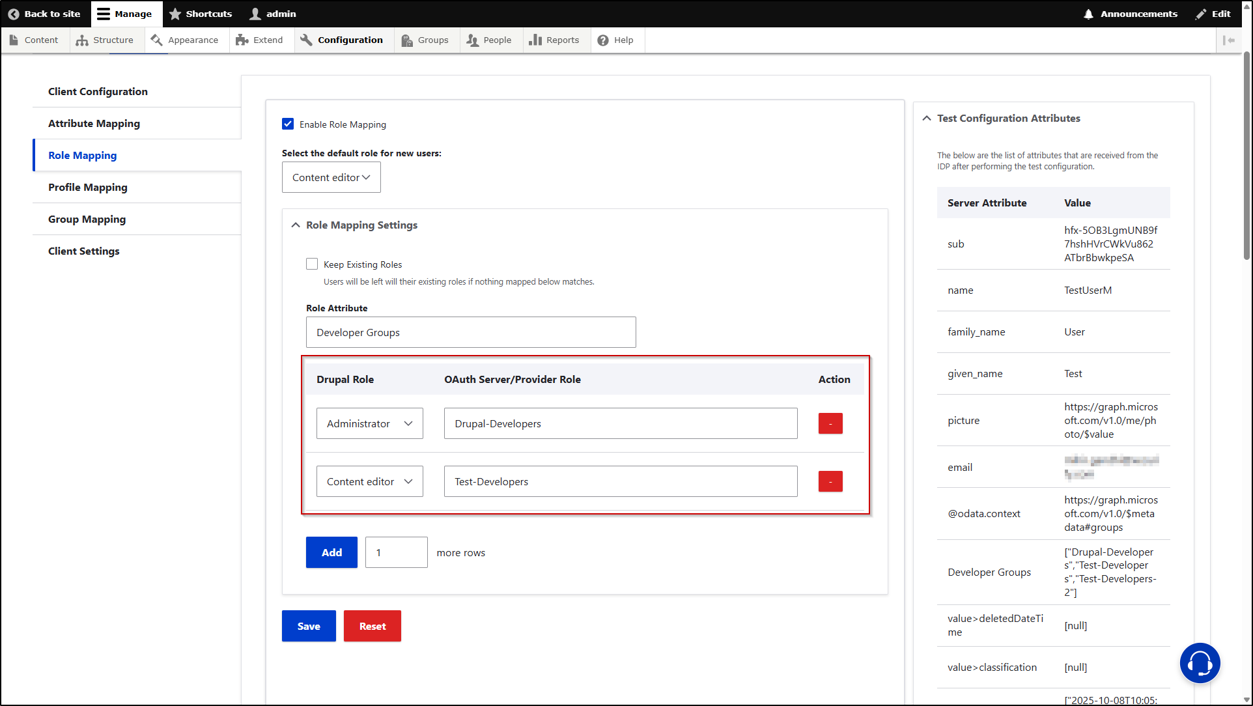Viewport: 1253px width, 706px height.
Task: Open the Client Settings tab
Action: [x=83, y=251]
